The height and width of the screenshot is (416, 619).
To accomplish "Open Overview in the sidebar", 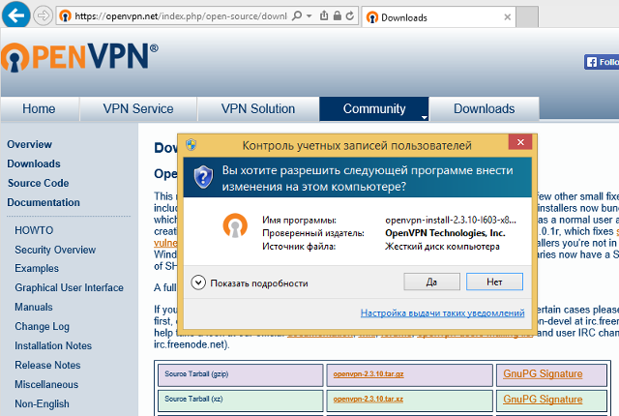I will [x=29, y=144].
